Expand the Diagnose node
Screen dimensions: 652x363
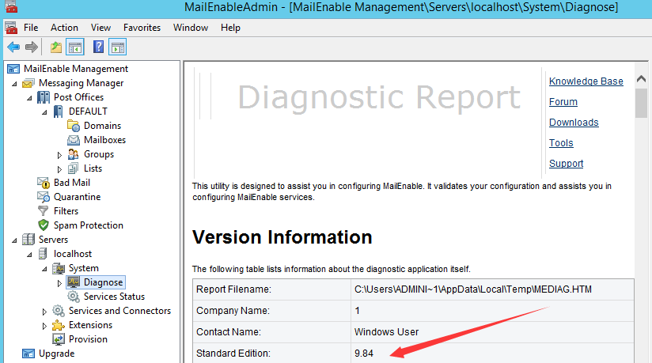(59, 283)
